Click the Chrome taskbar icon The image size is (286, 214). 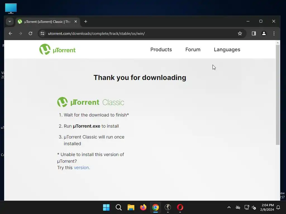click(155, 207)
